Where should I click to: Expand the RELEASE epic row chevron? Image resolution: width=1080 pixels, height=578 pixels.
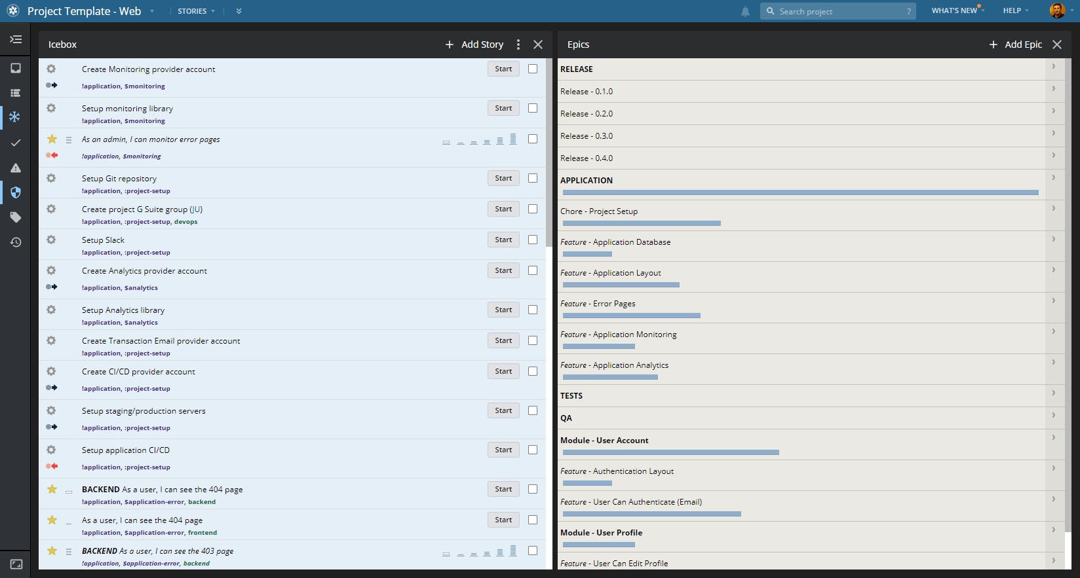click(1053, 67)
